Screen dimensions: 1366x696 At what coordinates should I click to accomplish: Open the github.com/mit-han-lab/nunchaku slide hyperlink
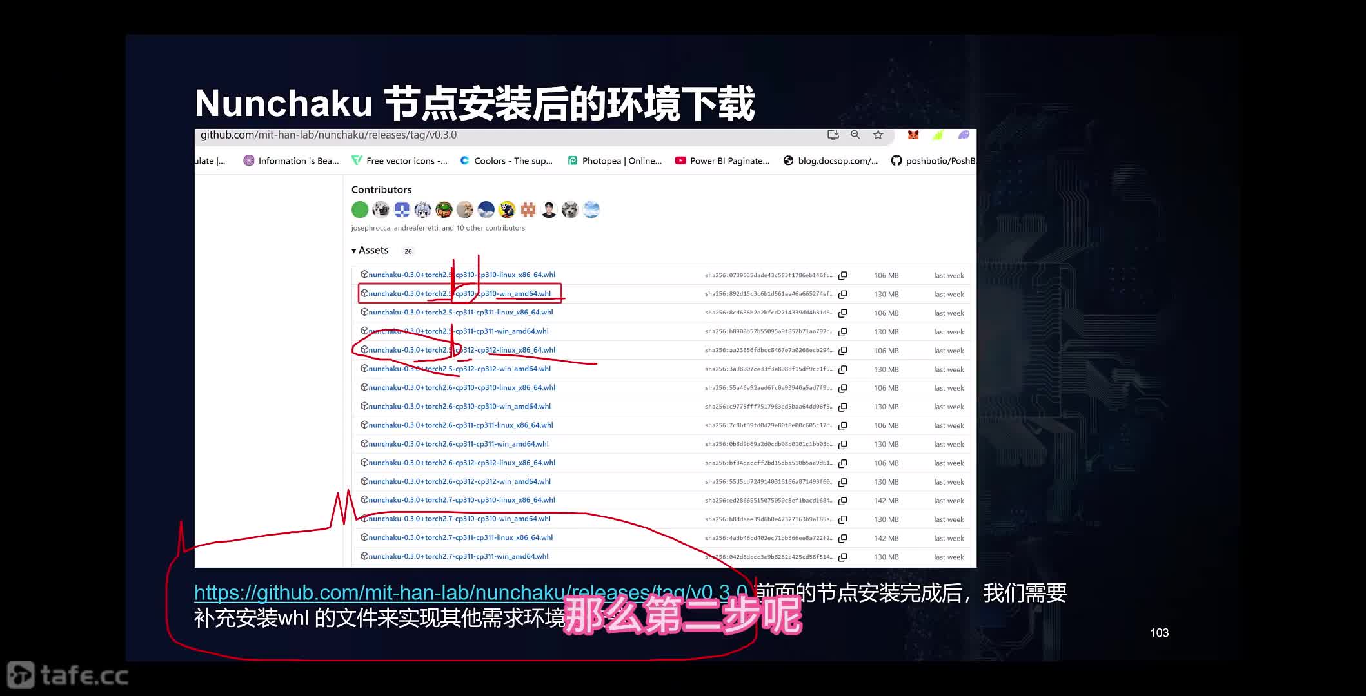click(x=471, y=593)
